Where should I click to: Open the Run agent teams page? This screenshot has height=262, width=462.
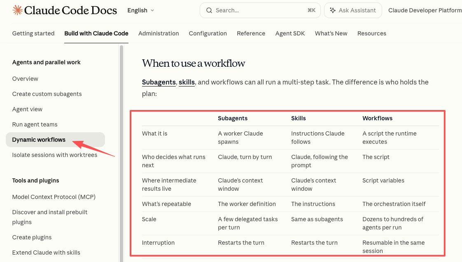35,124
